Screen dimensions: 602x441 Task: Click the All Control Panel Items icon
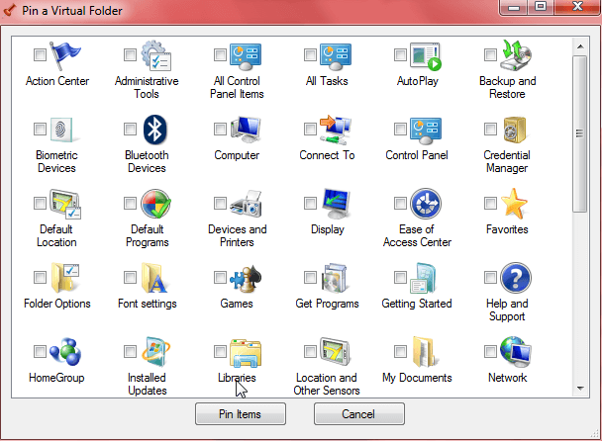tap(246, 56)
